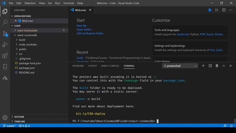Switch to the Output panel tab
This screenshot has width=236, height=133.
click(x=93, y=66)
